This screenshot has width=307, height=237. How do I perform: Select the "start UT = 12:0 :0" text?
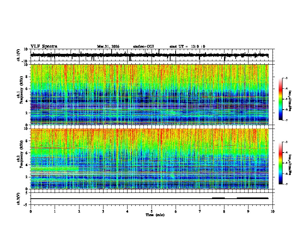187,46
